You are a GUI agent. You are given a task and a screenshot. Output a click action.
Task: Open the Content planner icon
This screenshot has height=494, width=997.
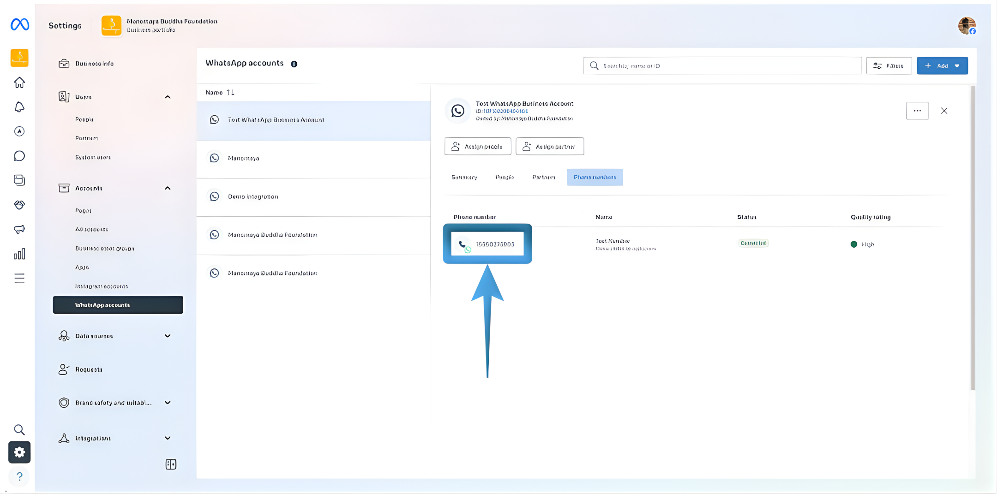[19, 180]
